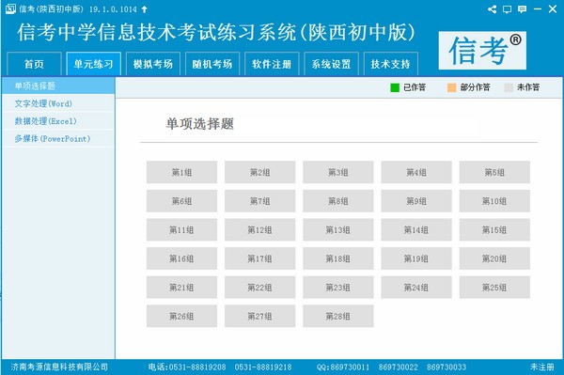Open the 模拟考场 tab
This screenshot has height=375, width=564.
coord(153,64)
